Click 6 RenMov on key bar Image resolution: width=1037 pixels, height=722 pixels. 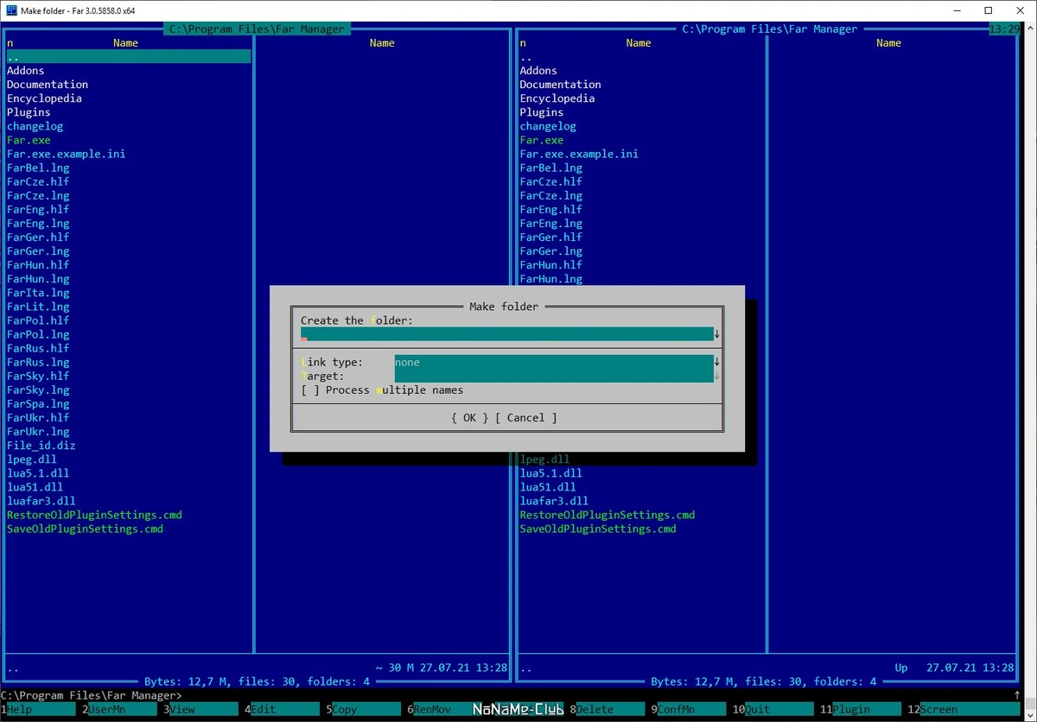pos(437,709)
